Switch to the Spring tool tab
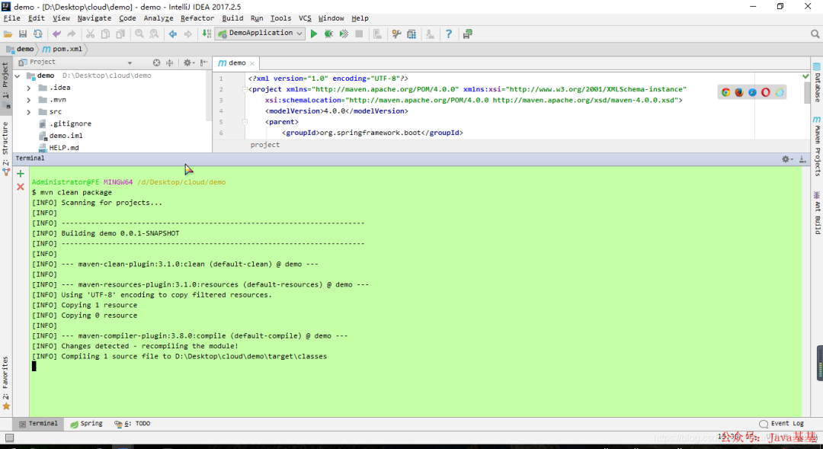The width and height of the screenshot is (823, 449). click(86, 424)
